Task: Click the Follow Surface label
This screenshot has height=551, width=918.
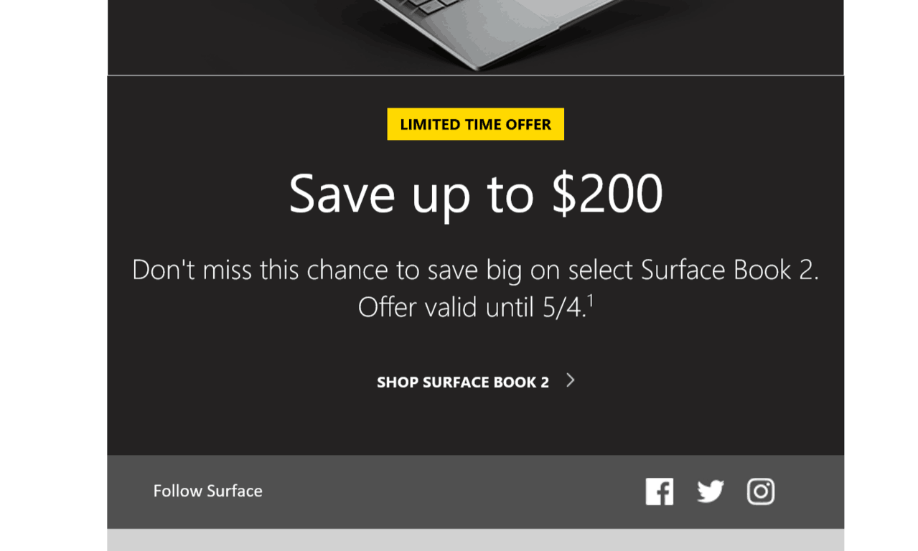Action: coord(207,491)
